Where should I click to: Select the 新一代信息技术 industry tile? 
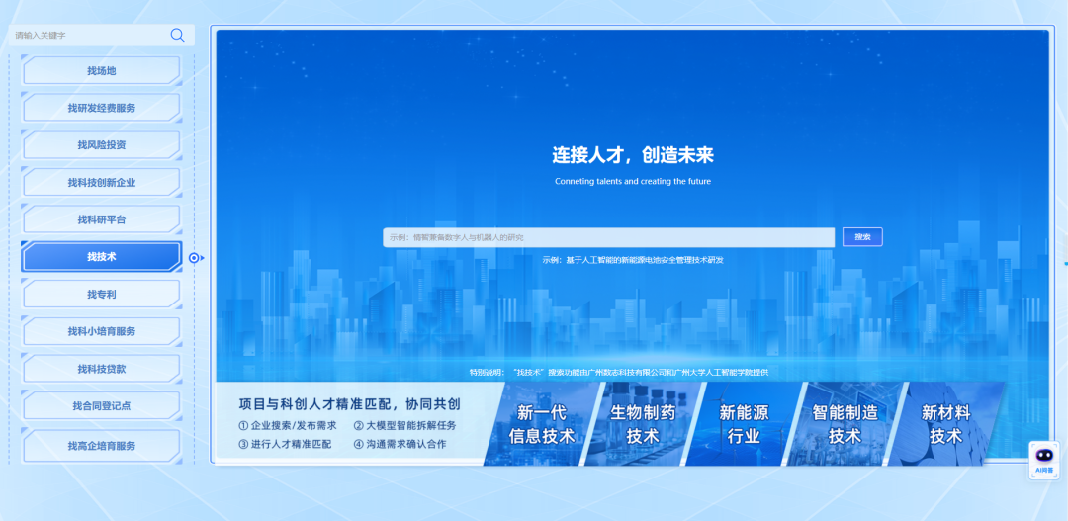tap(541, 424)
